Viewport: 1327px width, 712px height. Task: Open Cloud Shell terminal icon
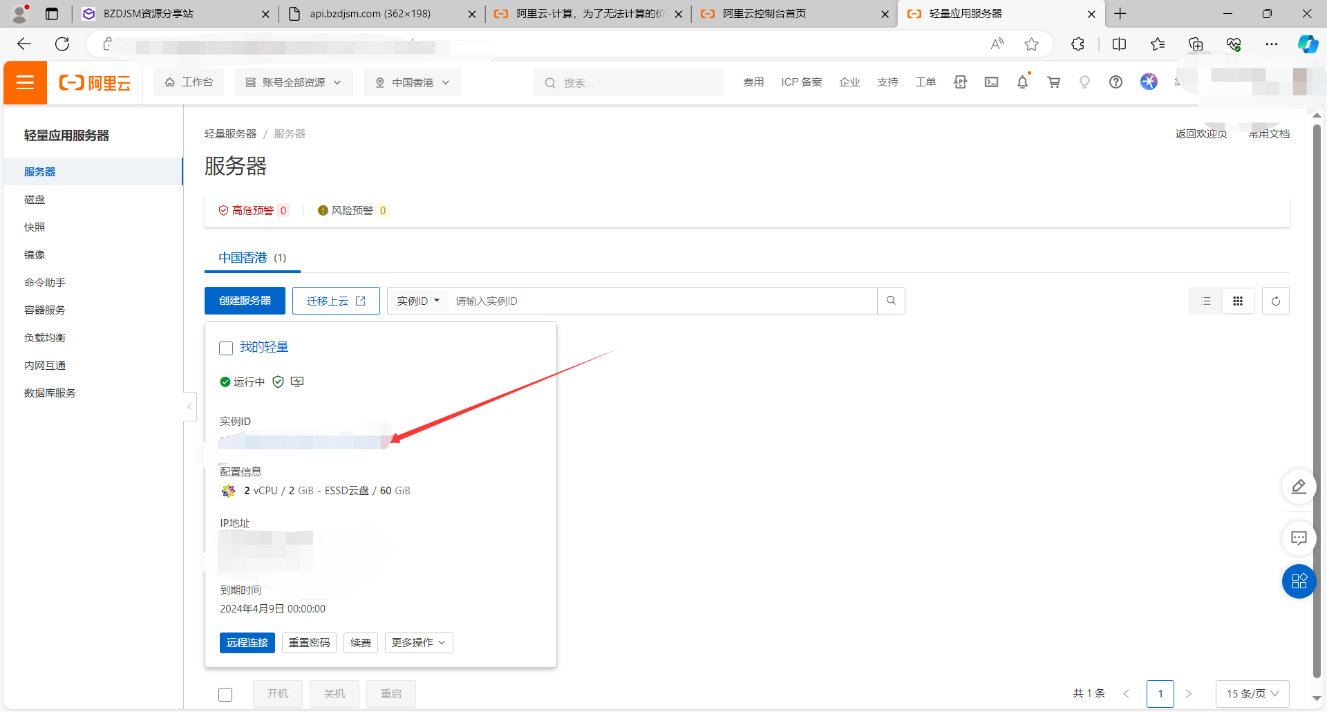(991, 82)
